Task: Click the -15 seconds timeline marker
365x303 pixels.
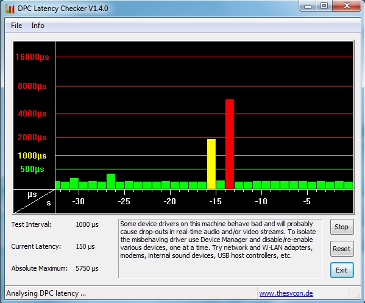Action: (x=215, y=201)
